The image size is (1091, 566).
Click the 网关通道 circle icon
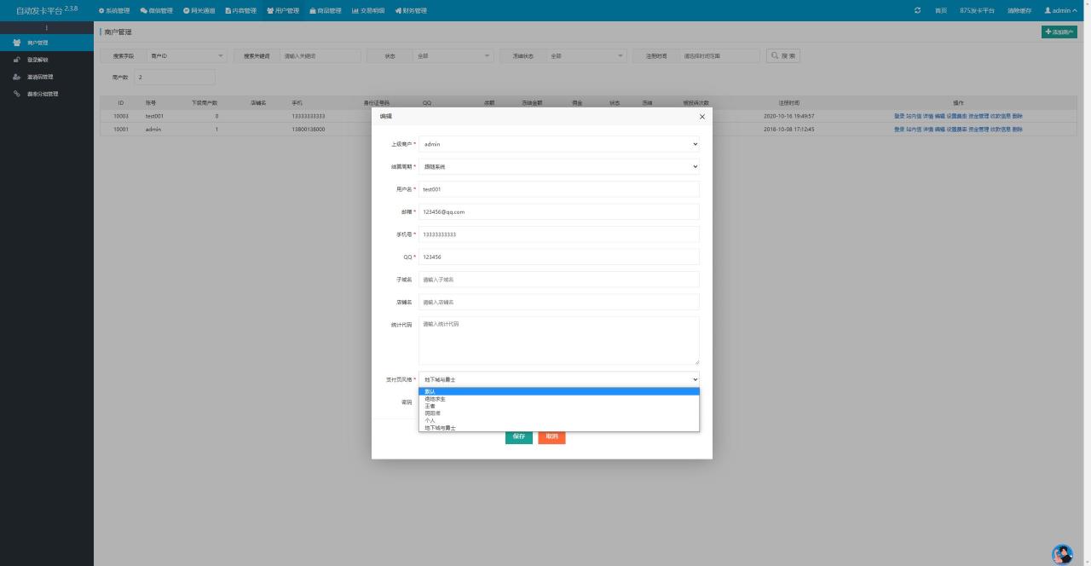[x=186, y=10]
